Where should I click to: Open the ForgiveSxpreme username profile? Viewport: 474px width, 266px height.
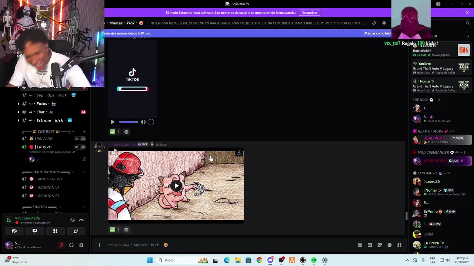[122, 144]
